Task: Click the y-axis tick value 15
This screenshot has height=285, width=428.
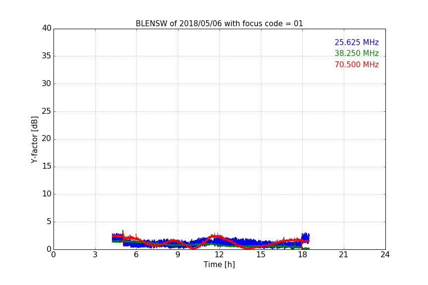Action: click(x=47, y=166)
